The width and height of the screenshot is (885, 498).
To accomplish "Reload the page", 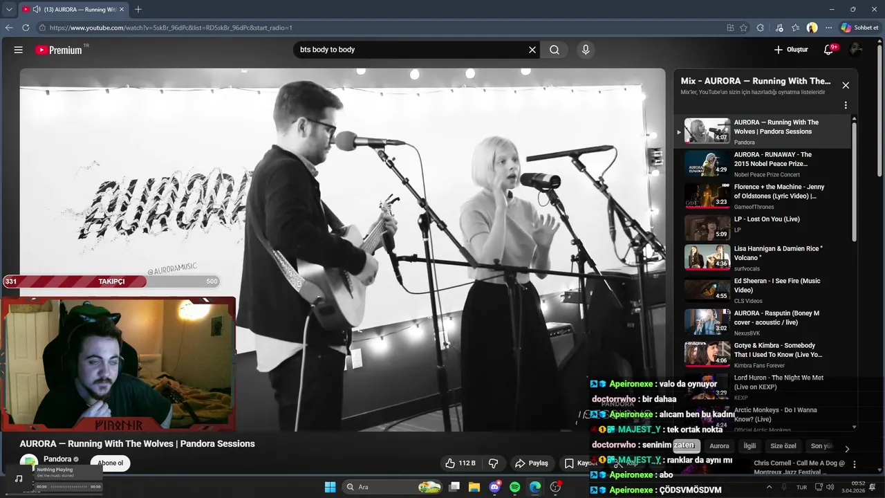I will pyautogui.click(x=26, y=28).
